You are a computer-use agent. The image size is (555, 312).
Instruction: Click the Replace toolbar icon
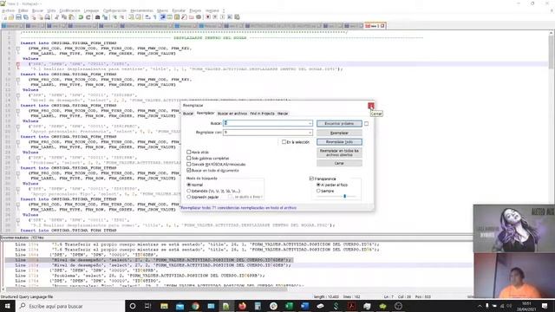pos(105,17)
